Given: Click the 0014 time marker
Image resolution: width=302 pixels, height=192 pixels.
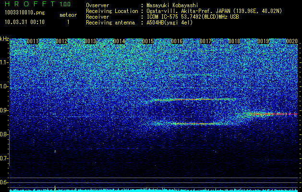Looking at the screenshot, I should click(119, 41).
